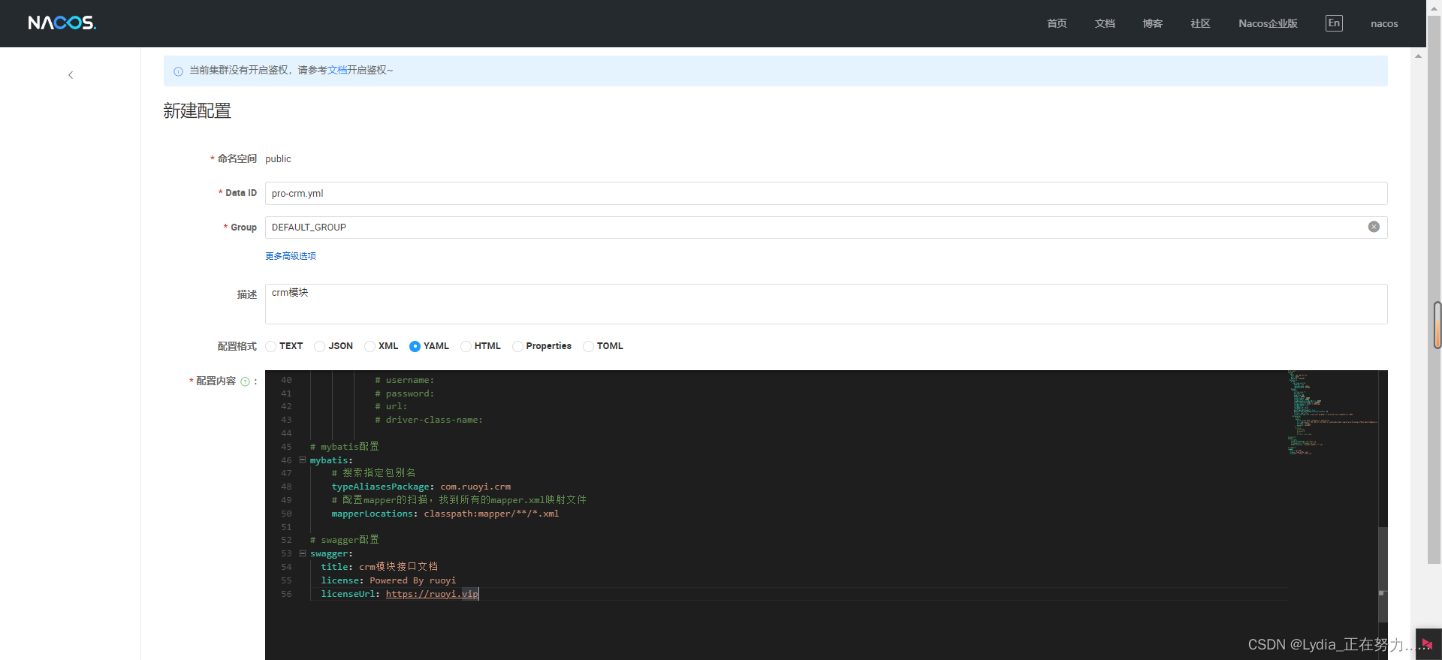Open 首页 in top navigation
The width and height of the screenshot is (1442, 660).
coord(1057,23)
